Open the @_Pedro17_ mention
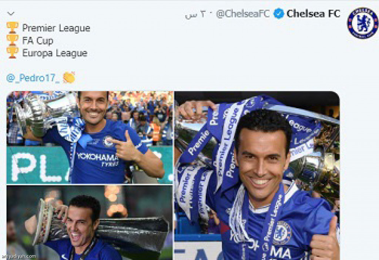Viewport: 379px width, 260px height. click(x=33, y=78)
